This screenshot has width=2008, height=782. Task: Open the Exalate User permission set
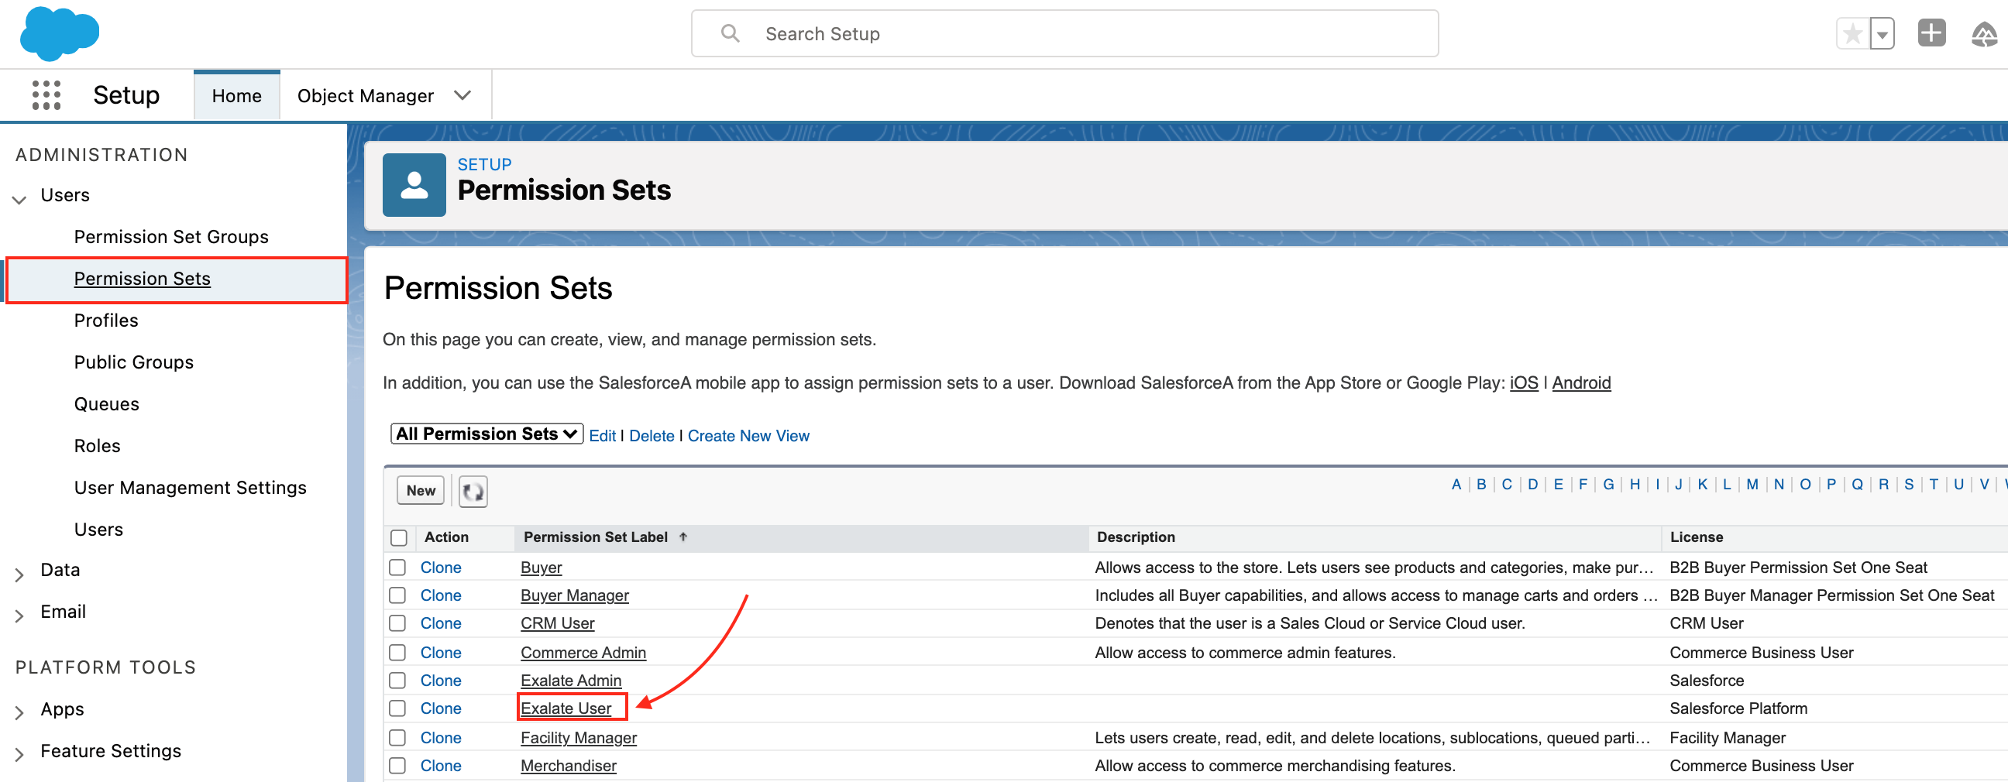point(566,708)
